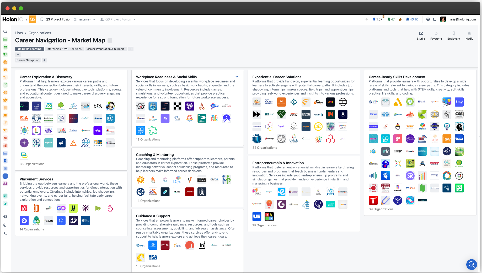Screen dimensions: 482x273
Task: Click the green four-square grid sidebar icon
Action: pyautogui.click(x=5, y=47)
